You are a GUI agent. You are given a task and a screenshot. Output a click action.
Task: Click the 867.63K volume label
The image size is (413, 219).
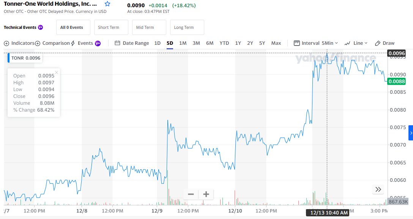398,202
